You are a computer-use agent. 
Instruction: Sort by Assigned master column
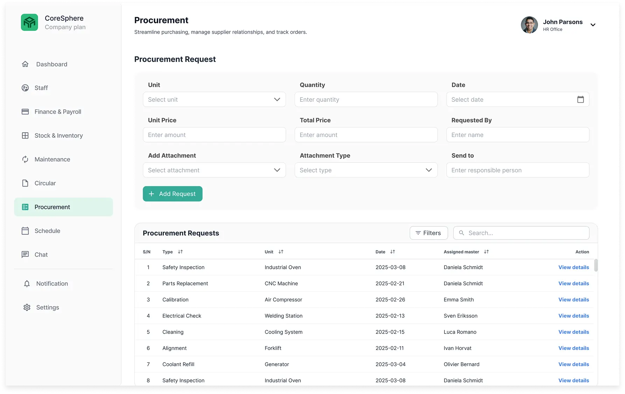pyautogui.click(x=486, y=252)
